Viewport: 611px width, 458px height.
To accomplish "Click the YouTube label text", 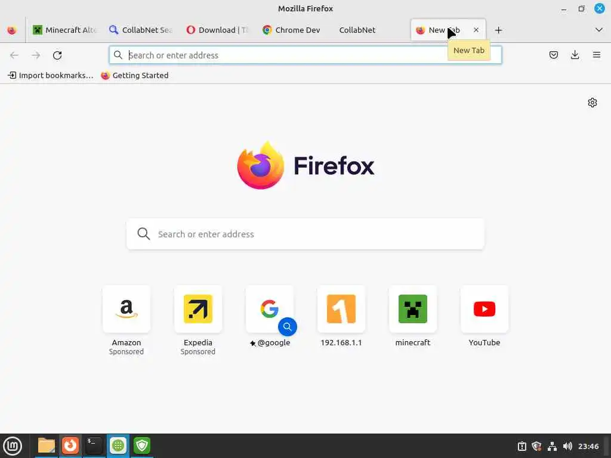I will point(485,343).
